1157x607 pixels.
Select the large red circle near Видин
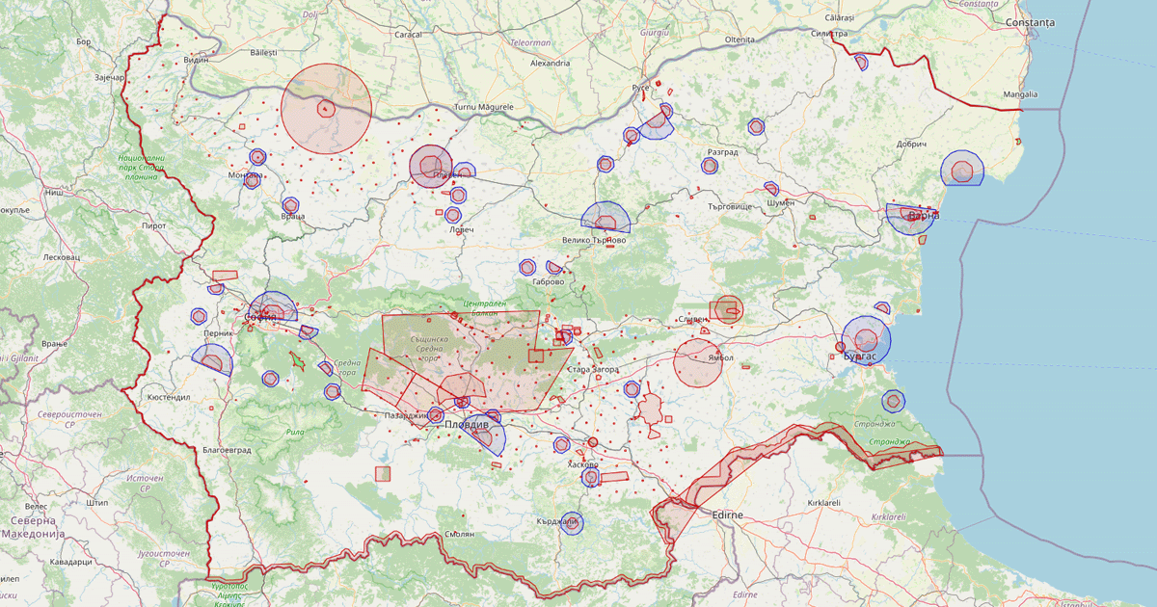(328, 106)
